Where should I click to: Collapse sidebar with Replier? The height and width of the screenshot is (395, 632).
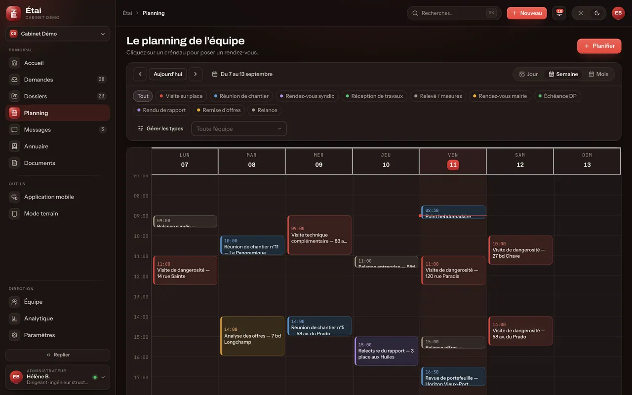coord(58,355)
